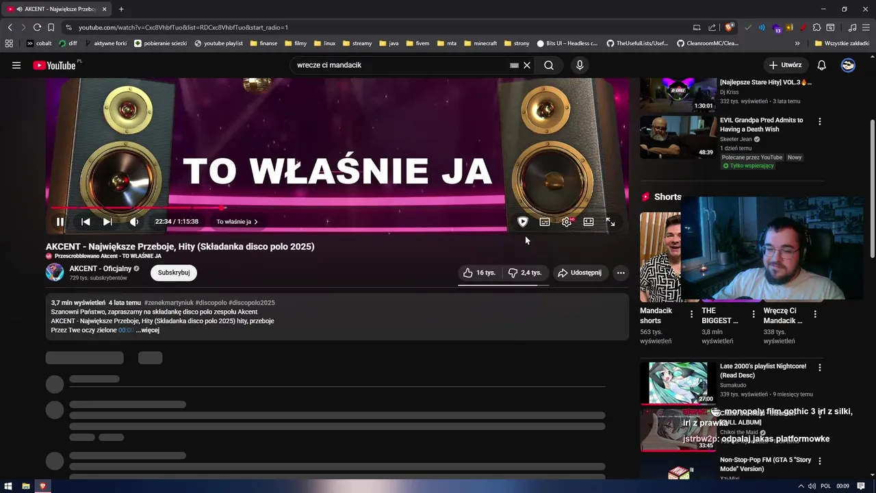Viewport: 876px width, 493px height.
Task: Open YouTube notifications bell
Action: [x=822, y=65]
